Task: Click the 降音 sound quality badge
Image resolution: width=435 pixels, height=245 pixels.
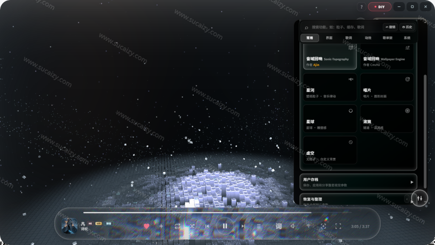Action: tap(108, 223)
